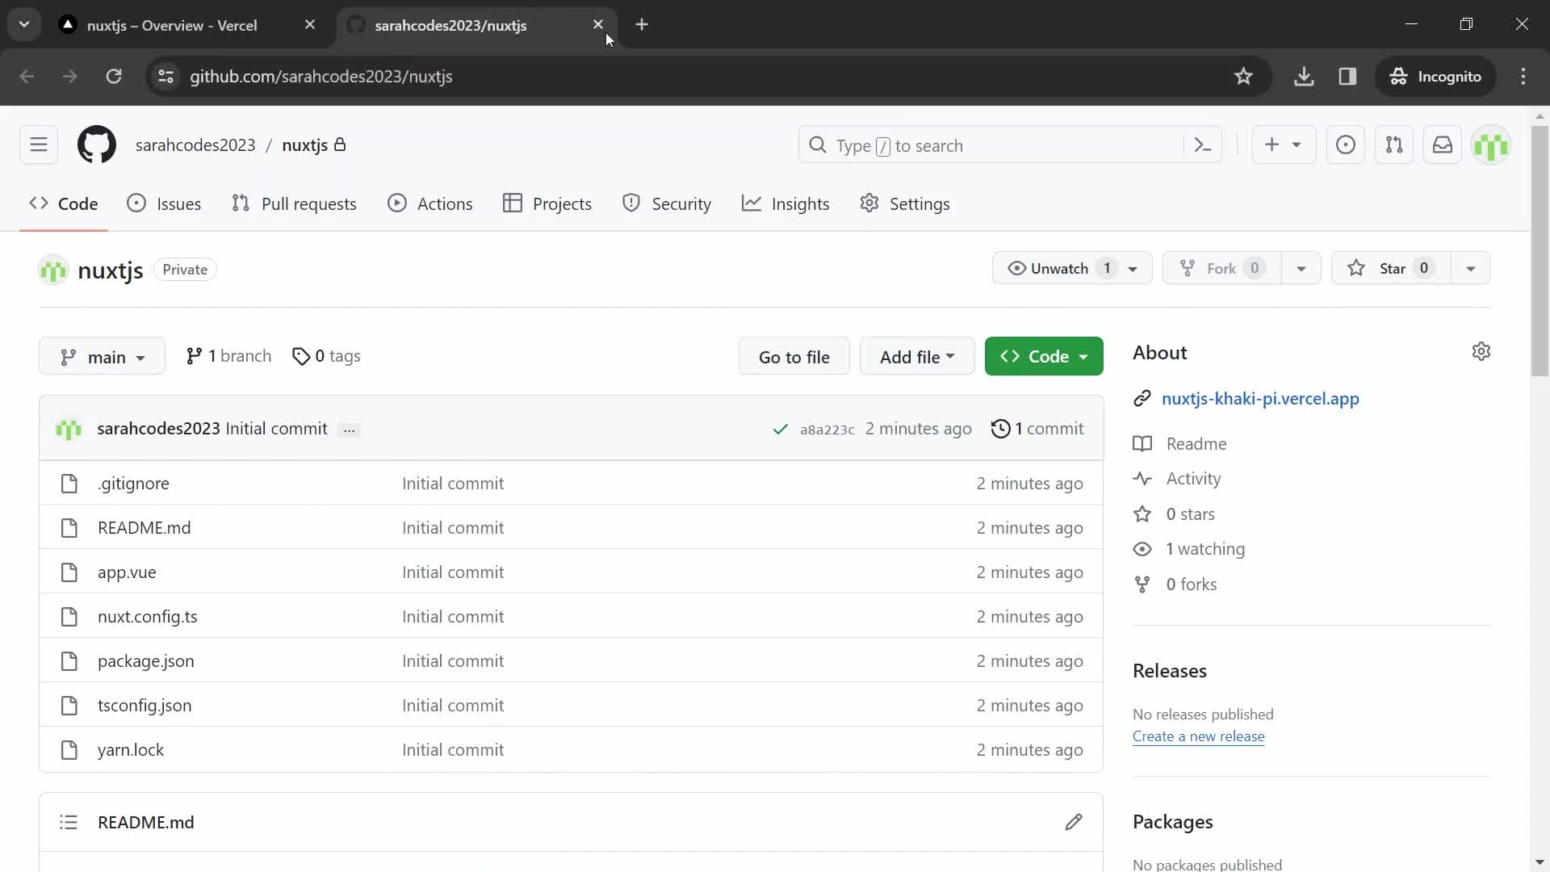Click the Code tab icon
Viewport: 1550px width, 872px height.
(38, 203)
